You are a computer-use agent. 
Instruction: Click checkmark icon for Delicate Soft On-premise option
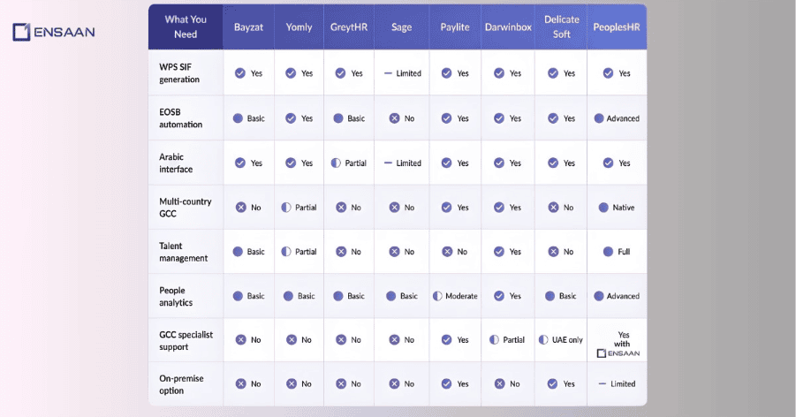coord(552,384)
